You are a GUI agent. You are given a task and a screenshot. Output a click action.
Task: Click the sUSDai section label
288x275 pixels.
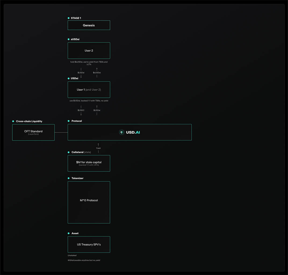pos(75,39)
